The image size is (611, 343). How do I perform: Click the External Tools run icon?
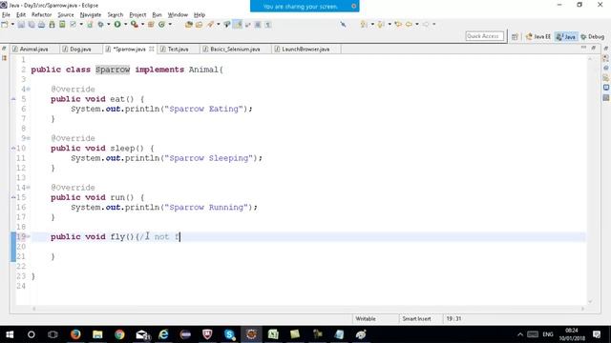pos(135,24)
